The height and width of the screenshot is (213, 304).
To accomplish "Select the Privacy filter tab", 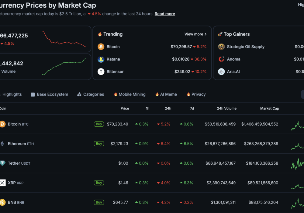I will tap(196, 95).
